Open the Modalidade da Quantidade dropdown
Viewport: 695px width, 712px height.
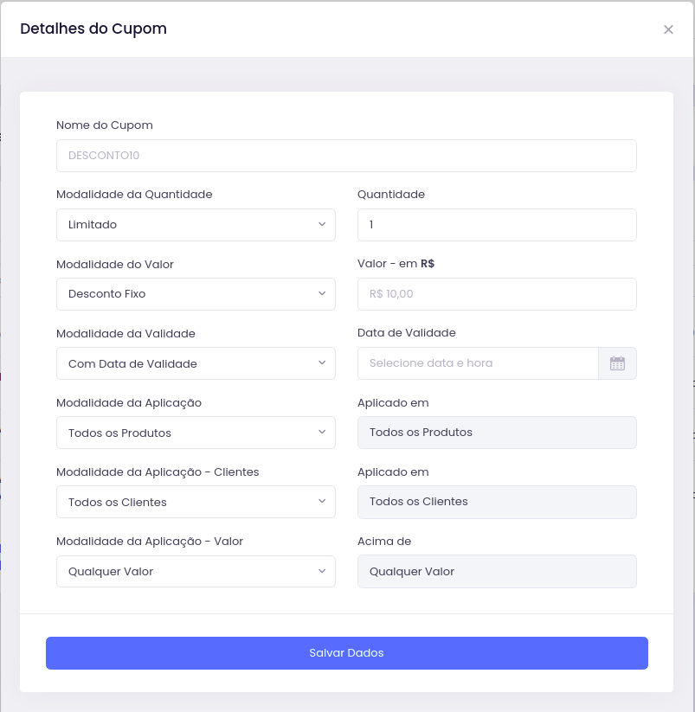pyautogui.click(x=196, y=224)
